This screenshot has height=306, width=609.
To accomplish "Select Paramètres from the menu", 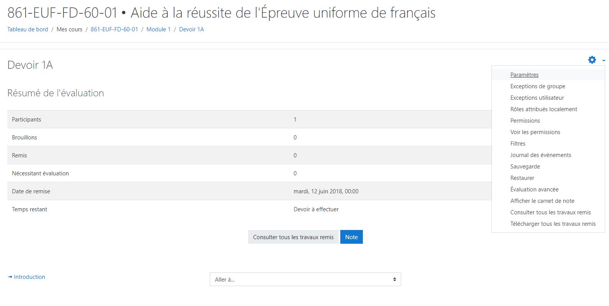I will pos(524,75).
